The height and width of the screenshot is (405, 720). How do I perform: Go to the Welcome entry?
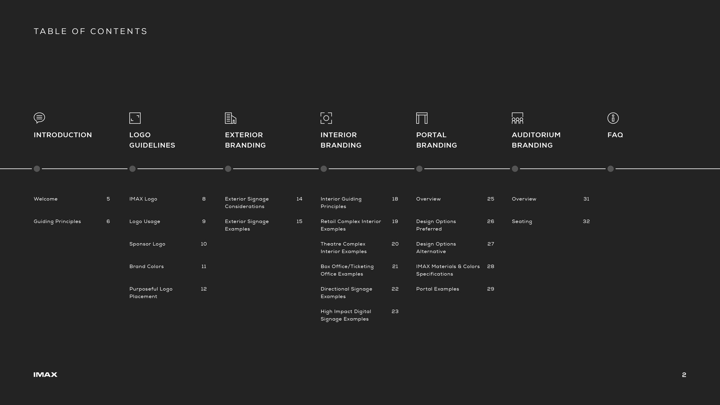[x=46, y=199]
